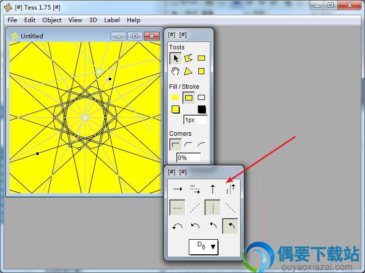Open the yellow fill color swatch

coord(176,109)
